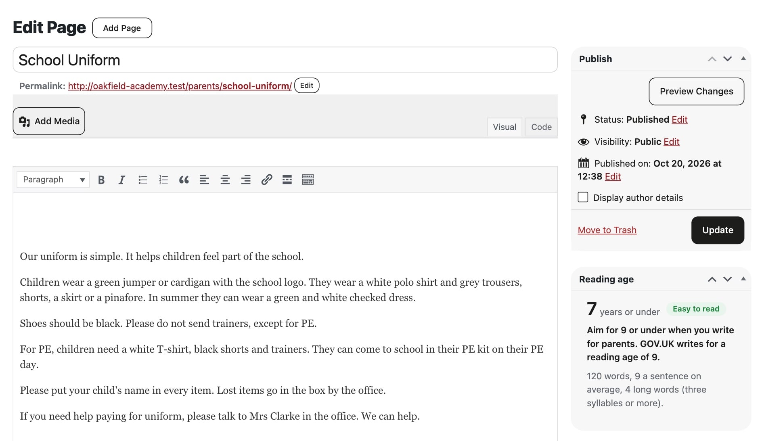
Task: Edit the publish Status
Action: click(x=680, y=119)
